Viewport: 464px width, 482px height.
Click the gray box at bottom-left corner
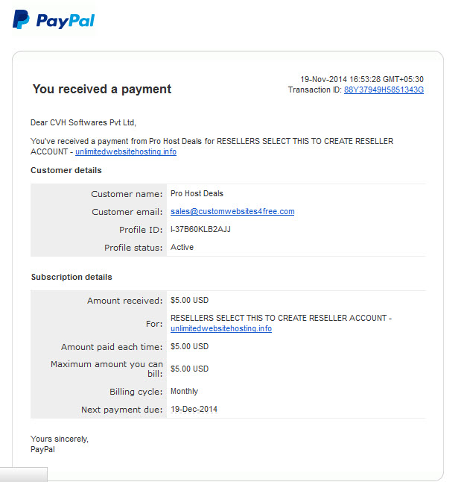point(24,475)
